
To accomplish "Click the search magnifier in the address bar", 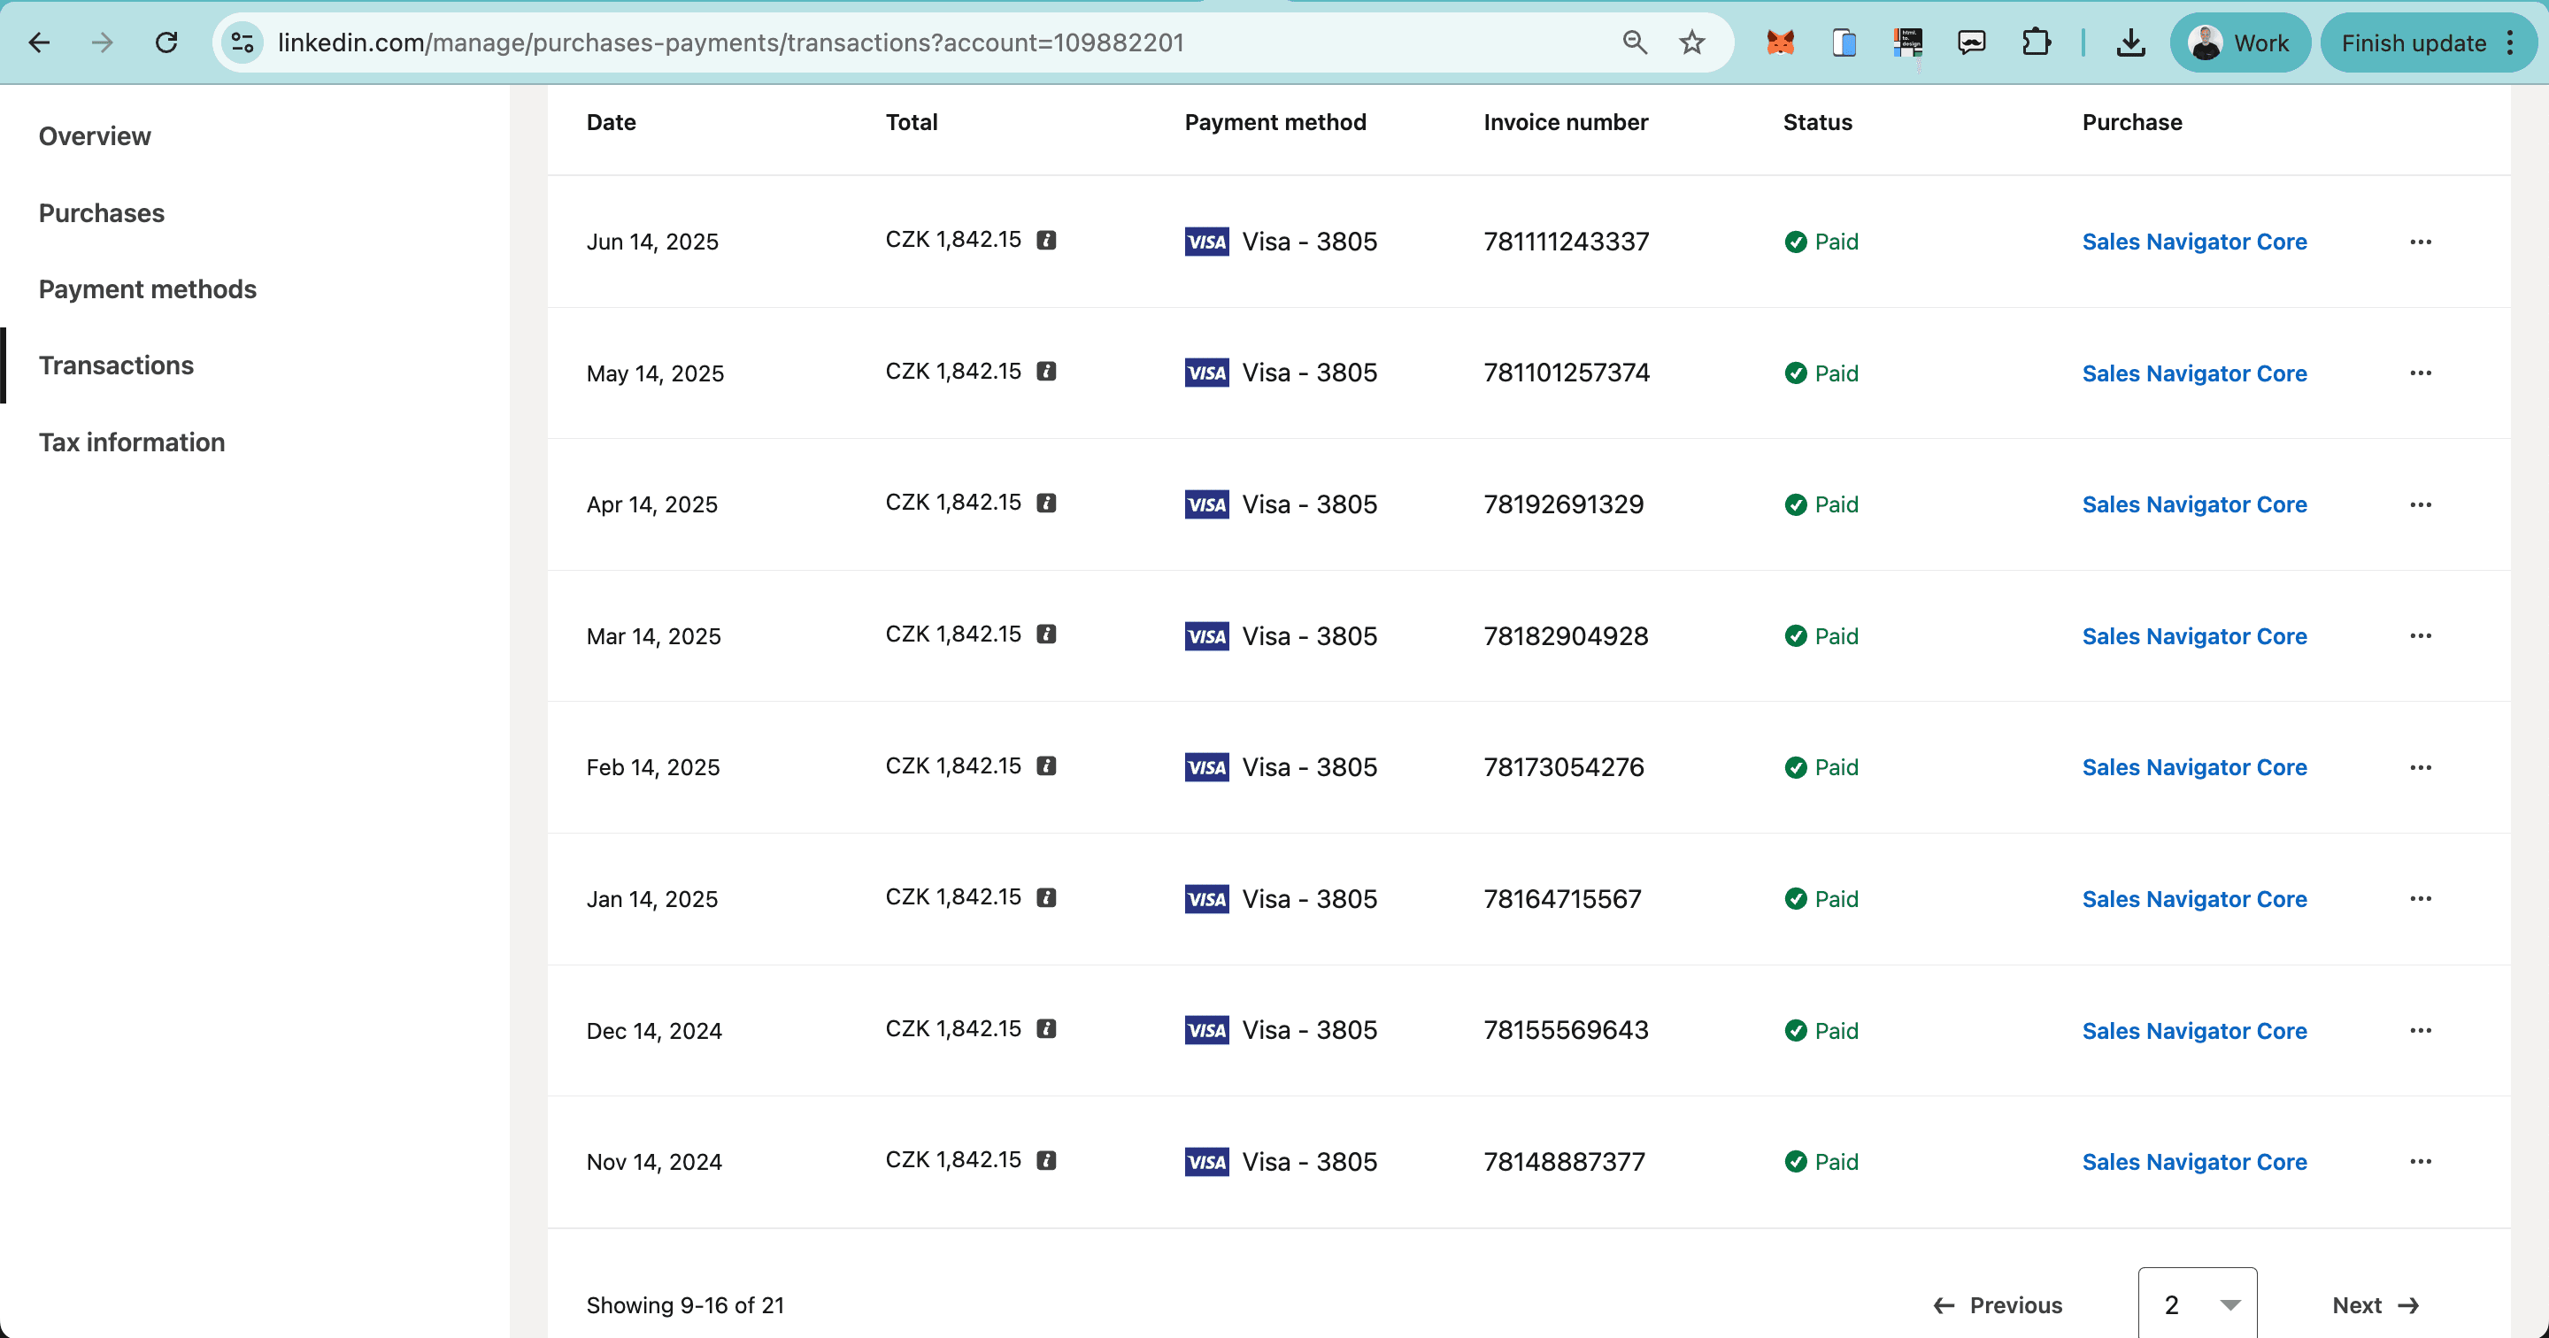I will pos(1634,42).
